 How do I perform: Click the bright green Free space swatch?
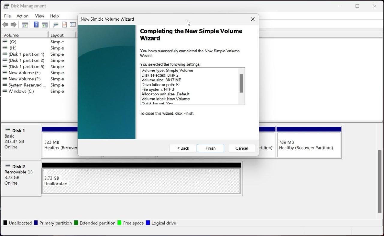click(119, 223)
